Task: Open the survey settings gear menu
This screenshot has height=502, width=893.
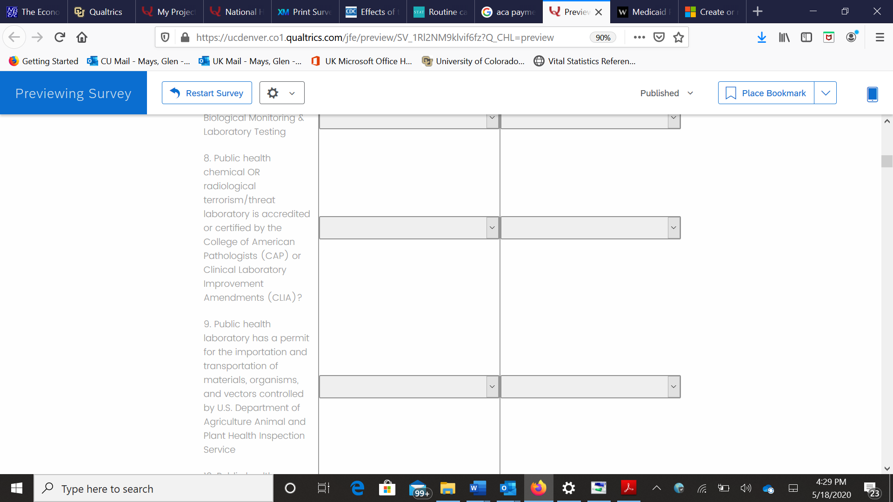Action: click(x=281, y=93)
